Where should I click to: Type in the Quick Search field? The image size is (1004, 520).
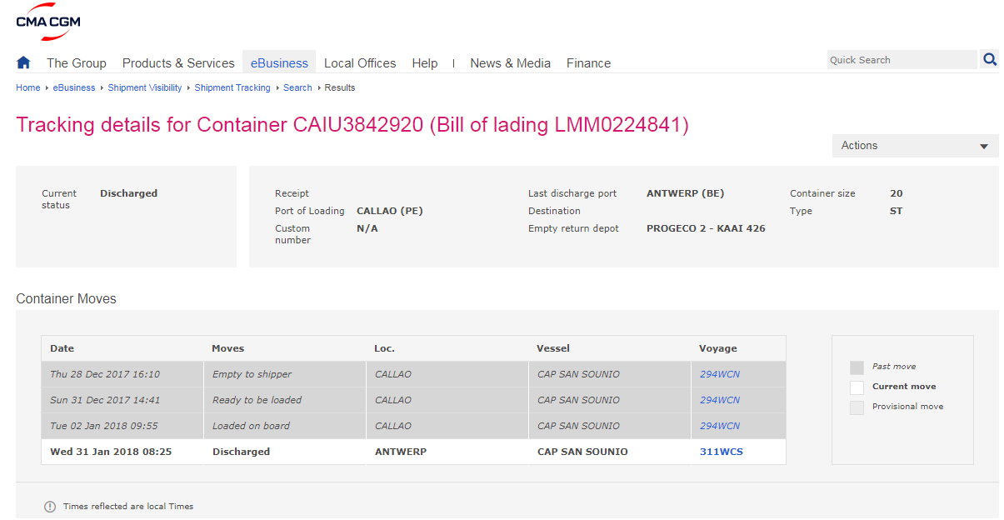902,60
